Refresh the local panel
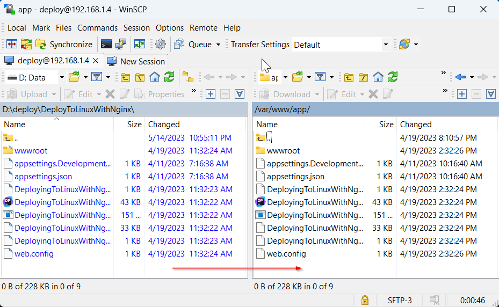Viewport: 499px width, 307px height. [169, 77]
